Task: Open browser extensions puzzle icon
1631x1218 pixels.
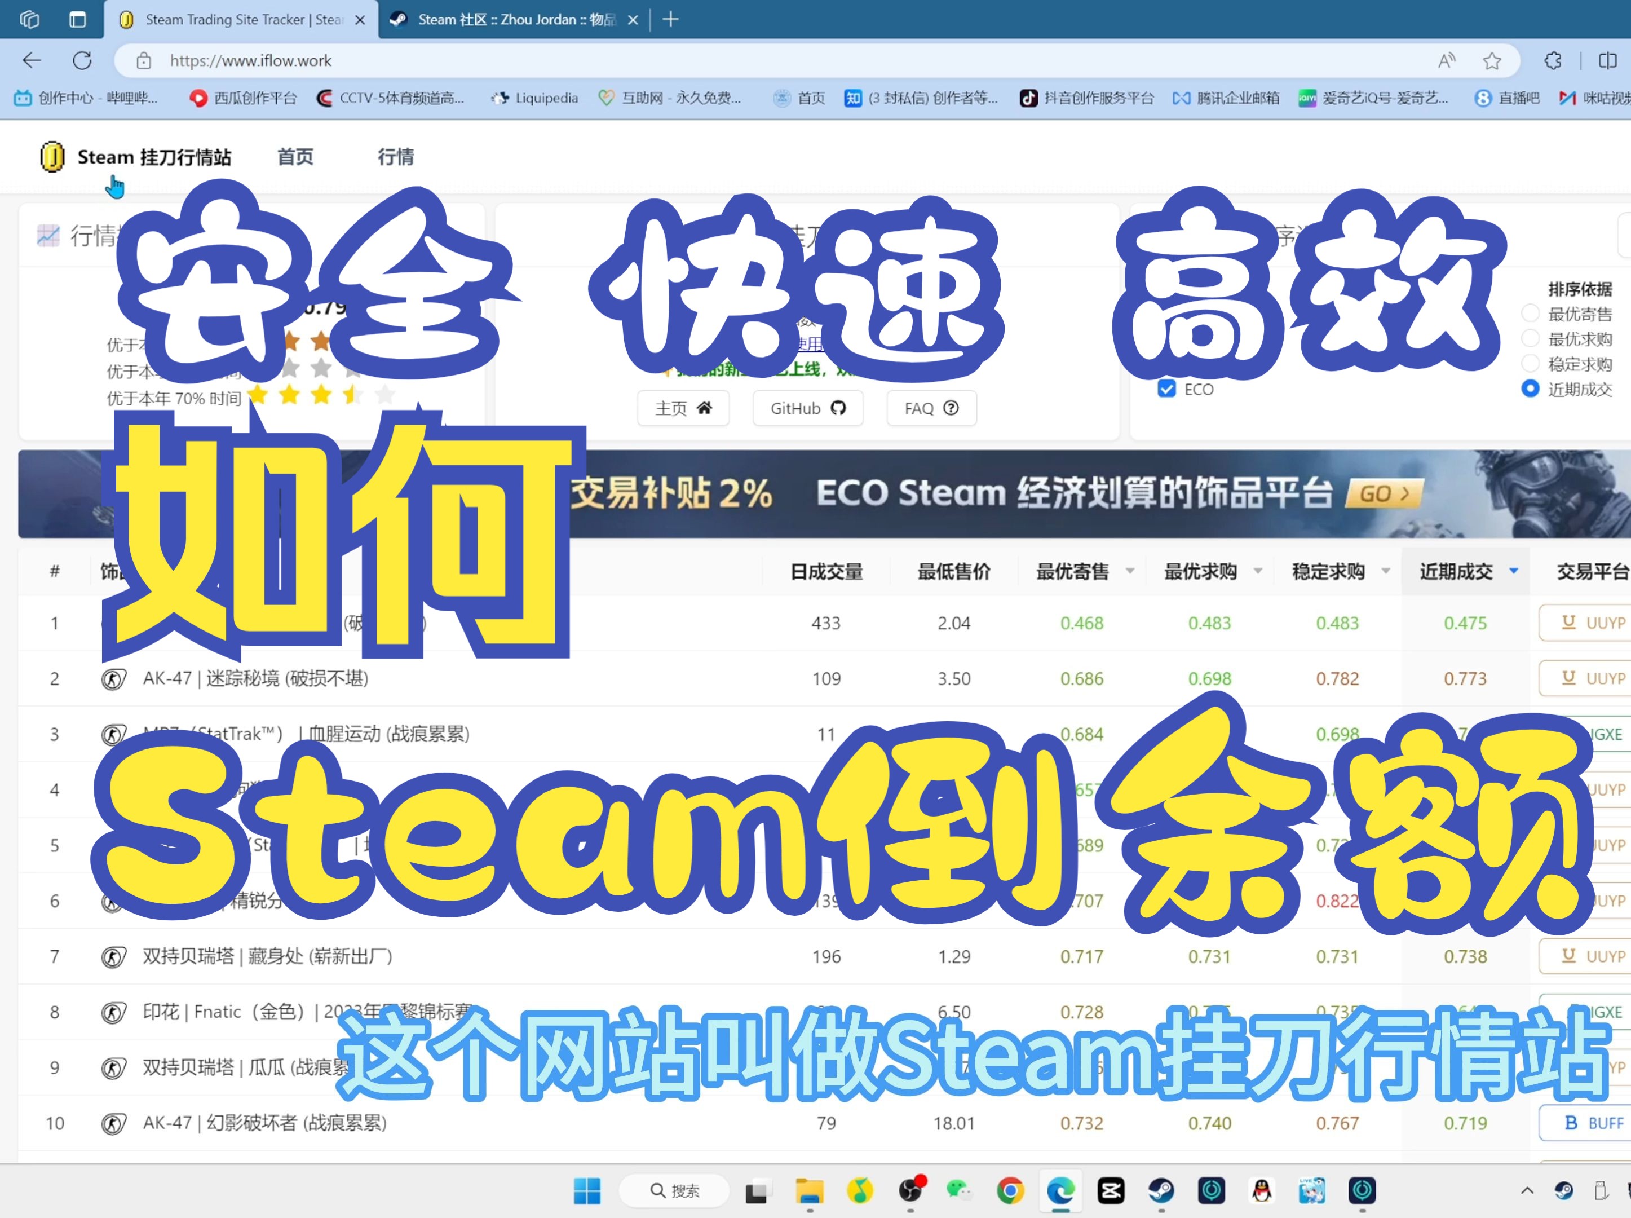Action: click(1552, 60)
